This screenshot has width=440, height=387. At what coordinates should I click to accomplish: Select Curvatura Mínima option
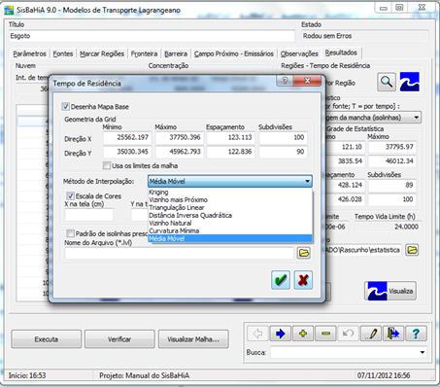[230, 230]
